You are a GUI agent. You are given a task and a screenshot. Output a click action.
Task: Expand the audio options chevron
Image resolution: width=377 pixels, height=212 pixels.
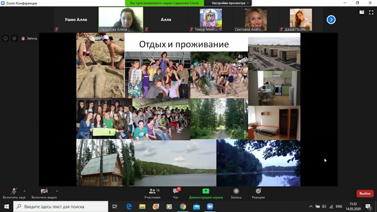coord(24,190)
